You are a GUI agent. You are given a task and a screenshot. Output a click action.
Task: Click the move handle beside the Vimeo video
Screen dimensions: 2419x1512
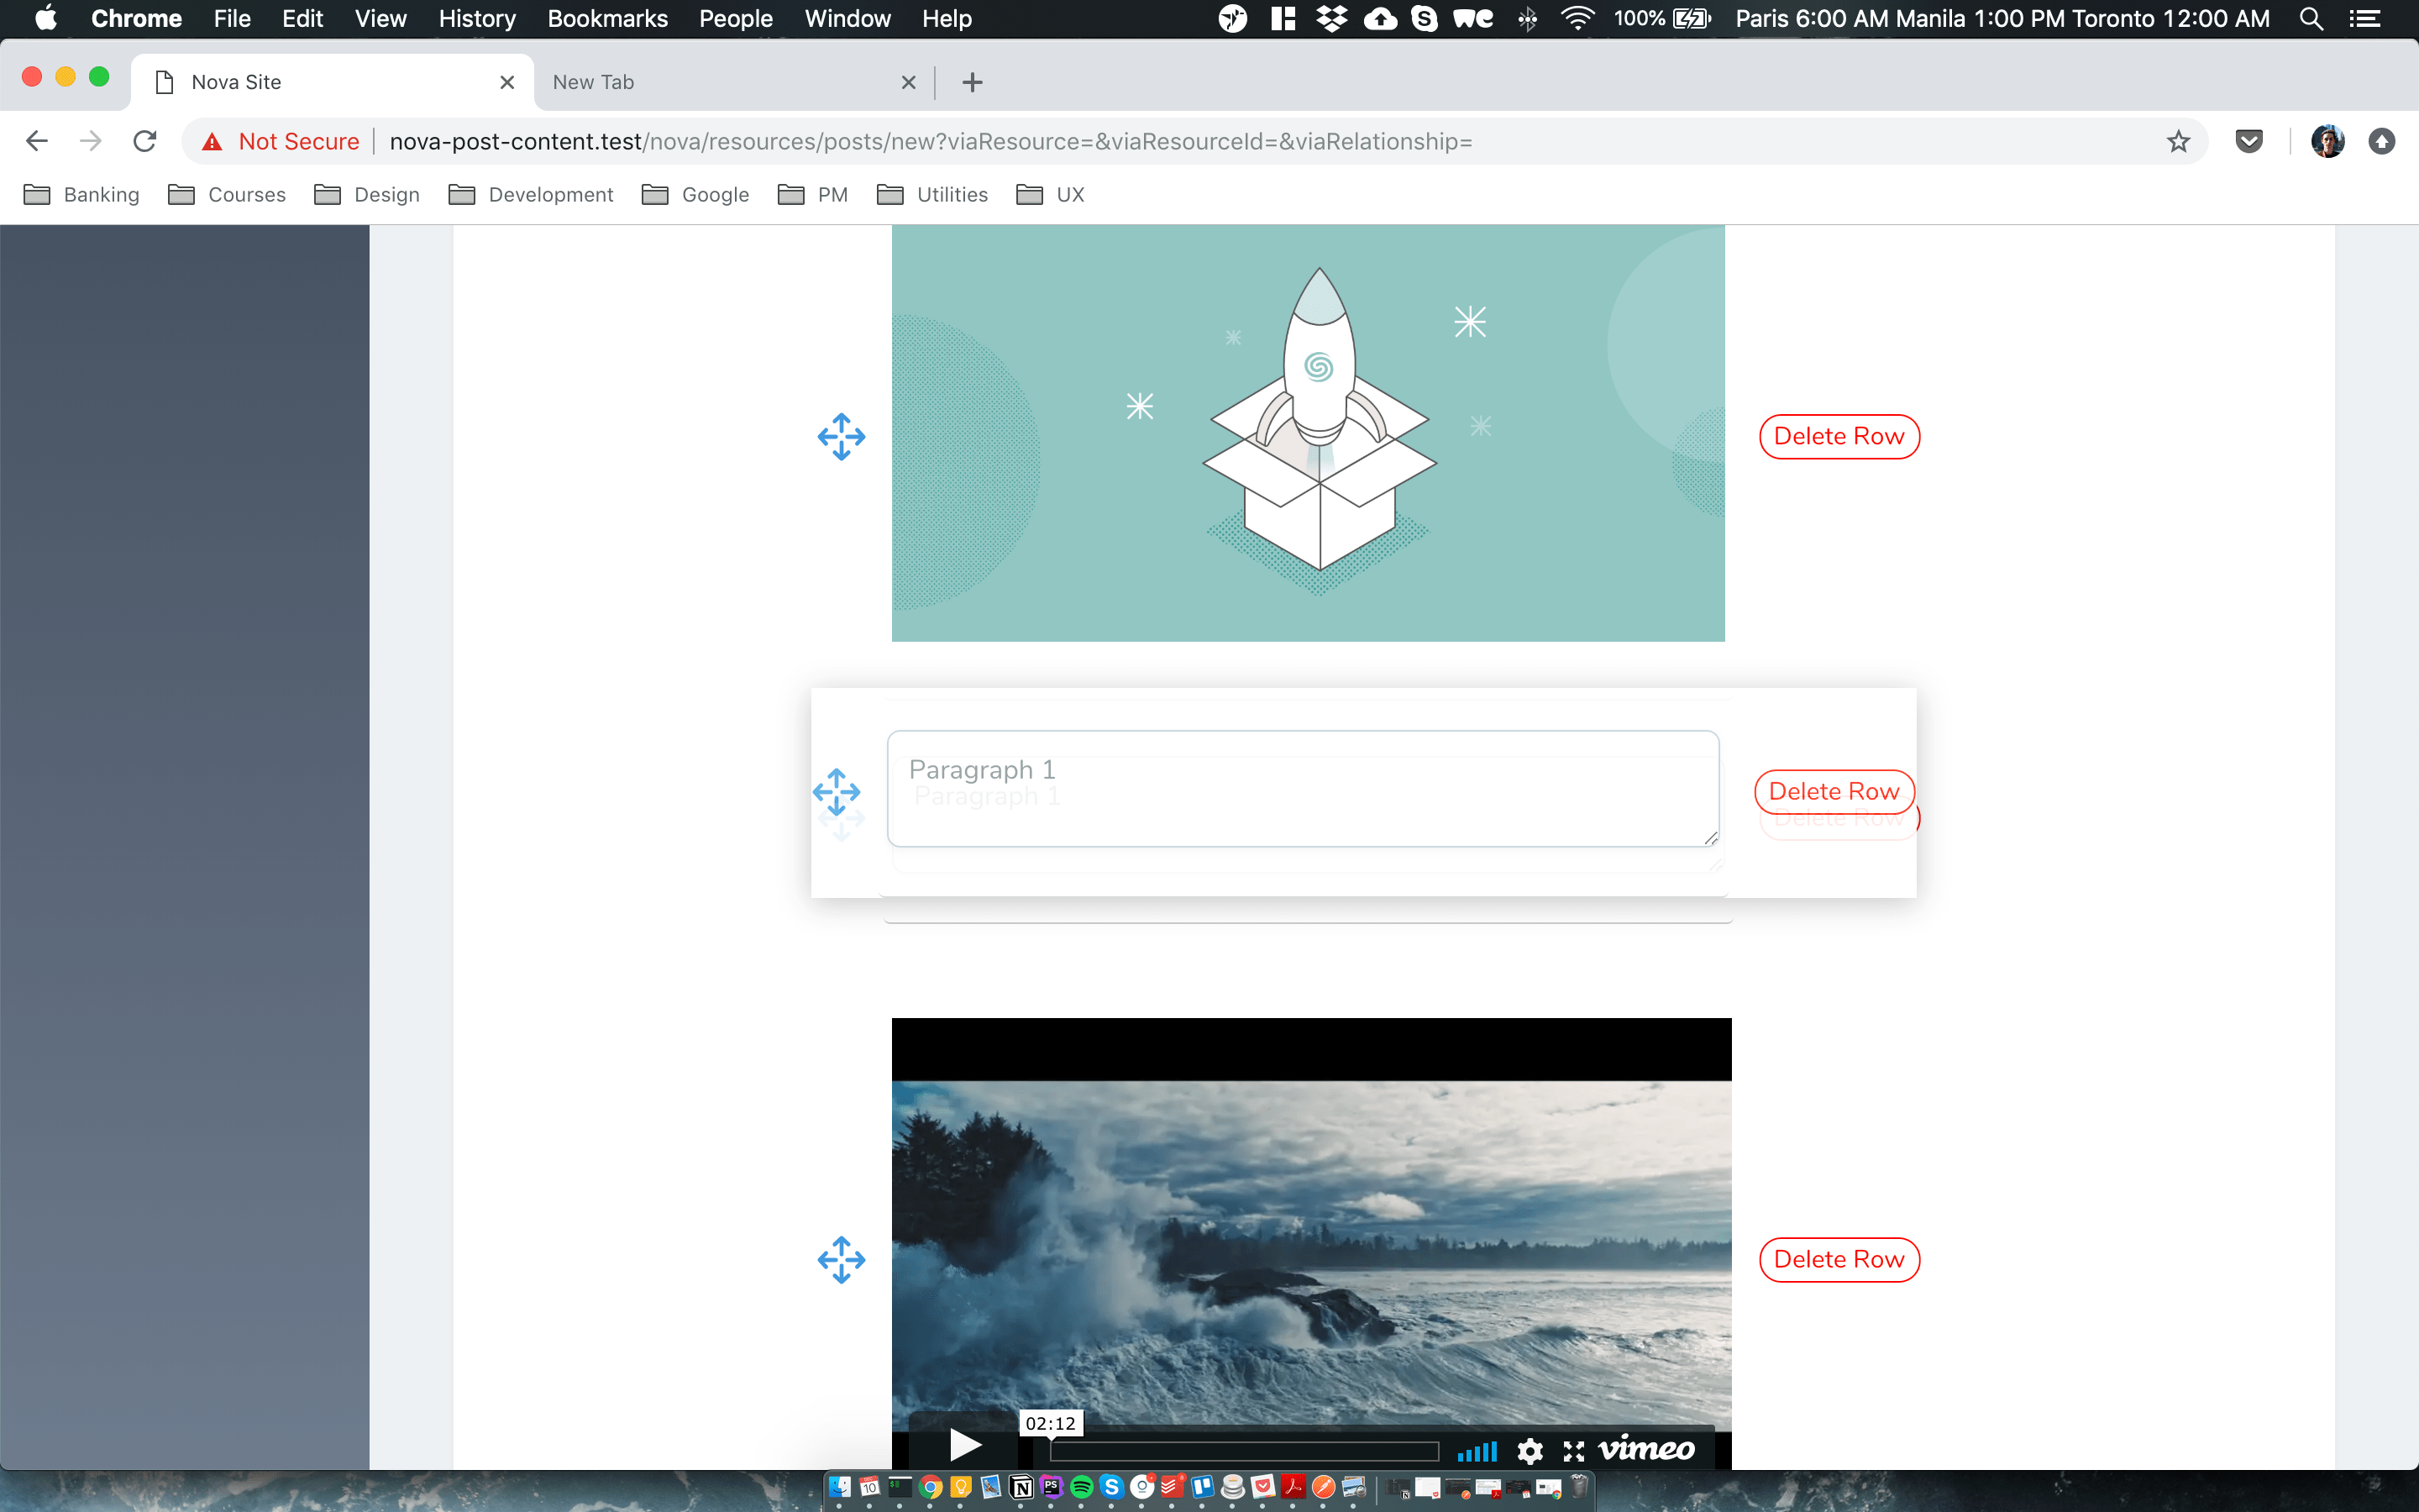click(841, 1260)
